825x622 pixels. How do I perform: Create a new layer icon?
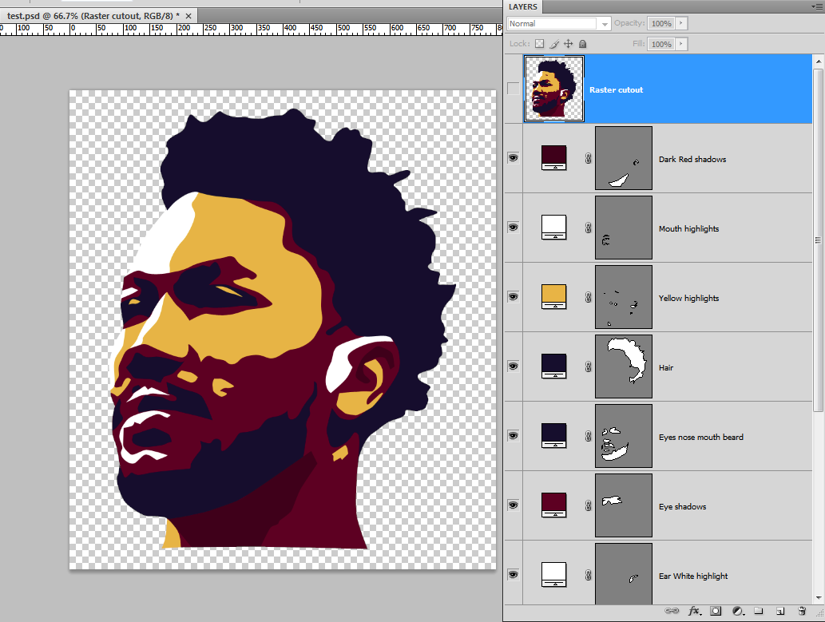point(780,611)
